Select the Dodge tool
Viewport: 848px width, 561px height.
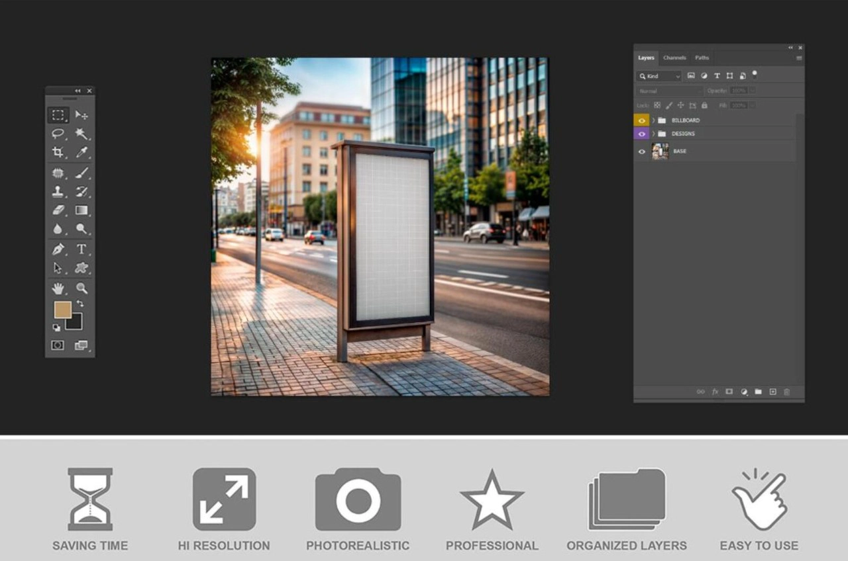coord(81,229)
